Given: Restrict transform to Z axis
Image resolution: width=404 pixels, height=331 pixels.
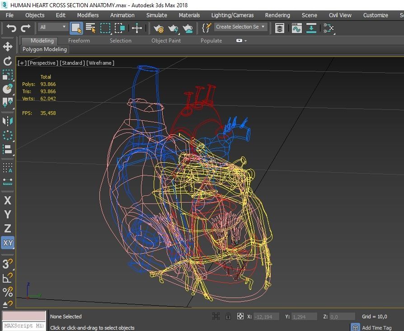Looking at the screenshot, I should pos(8,228).
